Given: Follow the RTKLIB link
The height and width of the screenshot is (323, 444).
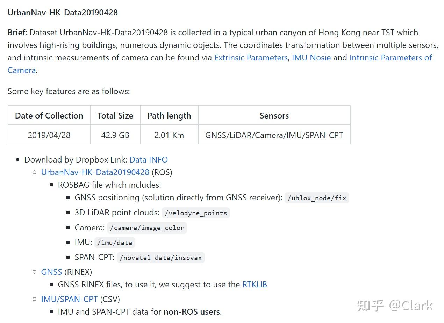Looking at the screenshot, I should pyautogui.click(x=255, y=285).
